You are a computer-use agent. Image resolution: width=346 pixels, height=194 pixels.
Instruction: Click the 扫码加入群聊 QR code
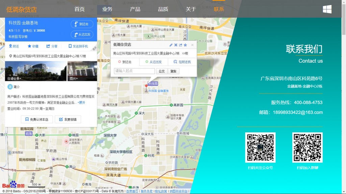[307, 148]
